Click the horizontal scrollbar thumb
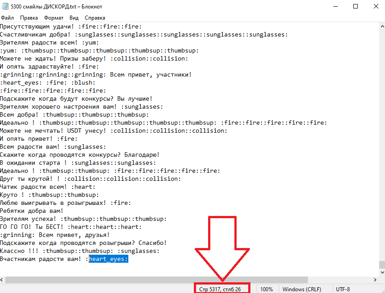385x293 pixels. (x=157, y=280)
